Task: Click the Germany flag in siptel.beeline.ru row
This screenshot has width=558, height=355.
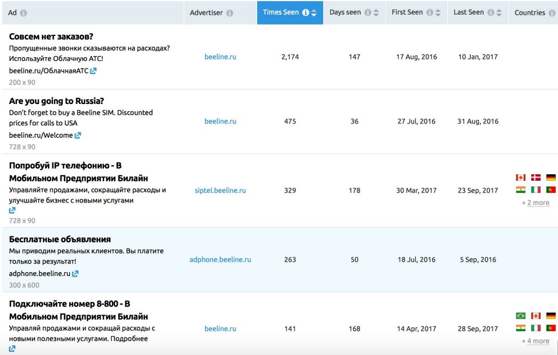Action: pos(551,177)
